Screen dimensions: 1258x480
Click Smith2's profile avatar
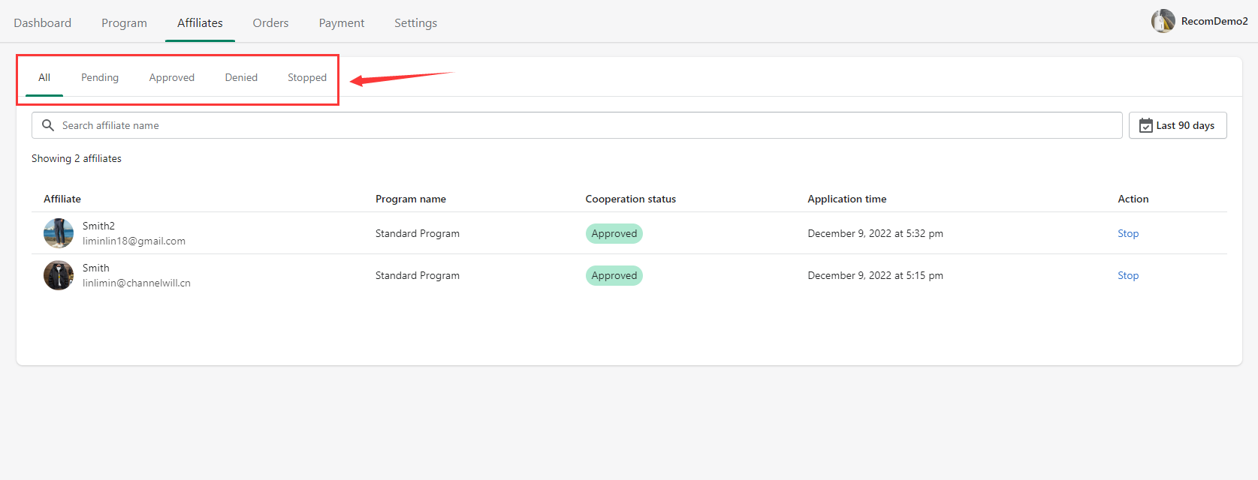[x=59, y=233]
